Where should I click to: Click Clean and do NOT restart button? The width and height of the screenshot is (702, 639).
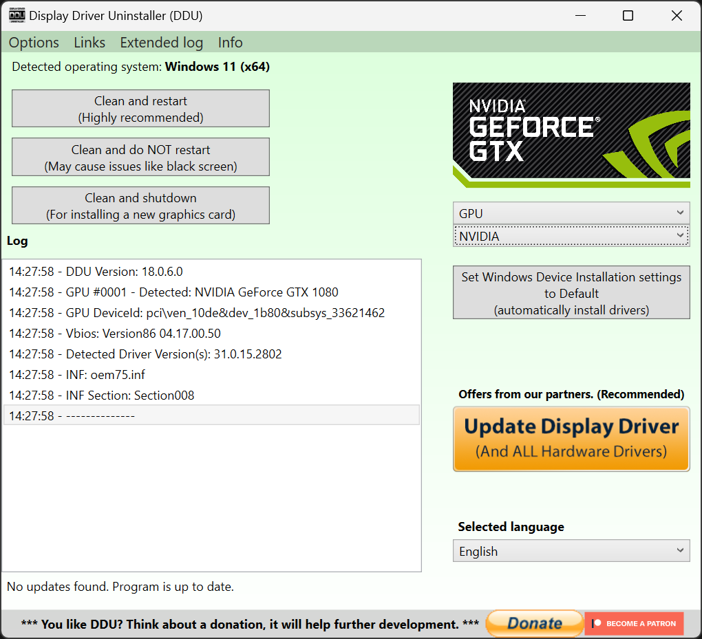pyautogui.click(x=140, y=157)
